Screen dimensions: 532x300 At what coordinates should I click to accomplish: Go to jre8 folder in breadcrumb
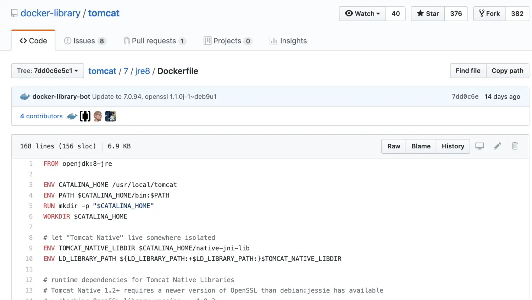pos(143,71)
